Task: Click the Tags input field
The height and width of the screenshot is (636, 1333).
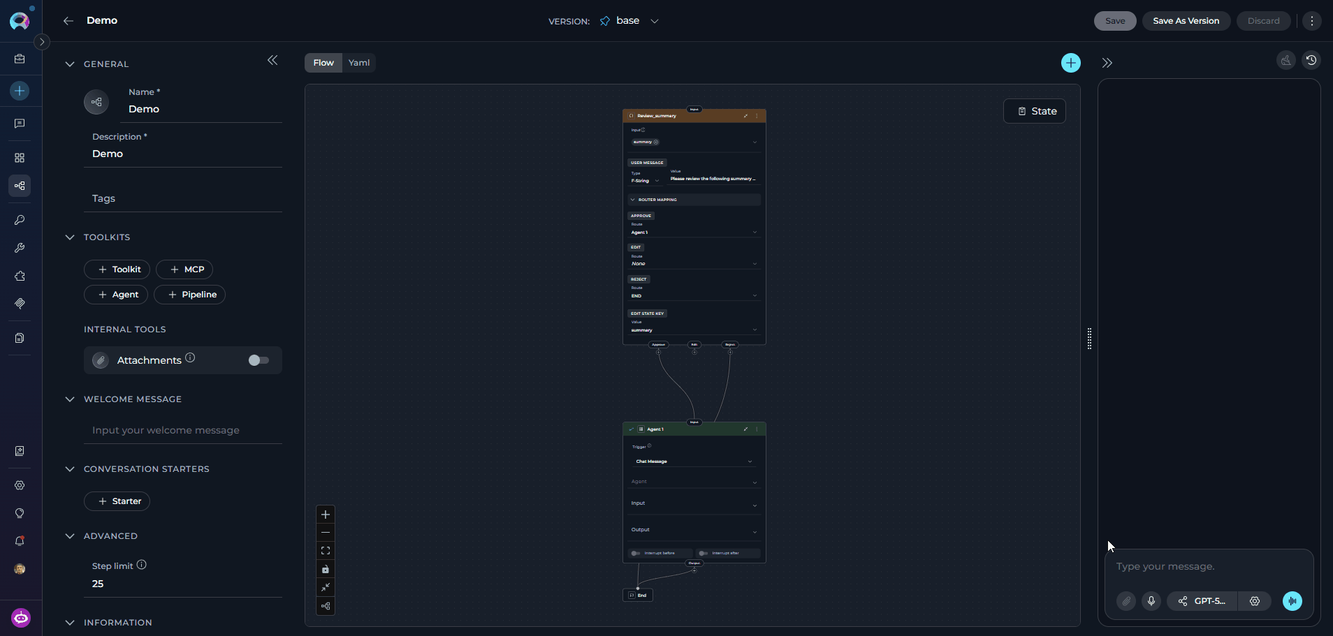Action: (183, 198)
